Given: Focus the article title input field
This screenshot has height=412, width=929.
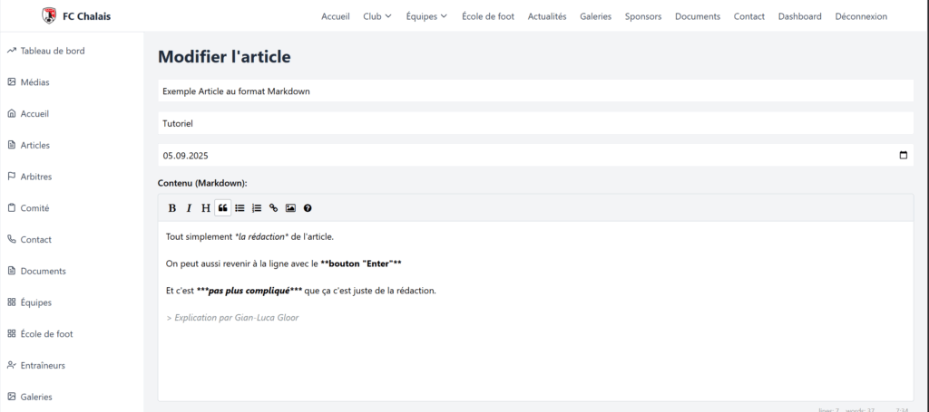Looking at the screenshot, I should click(535, 91).
